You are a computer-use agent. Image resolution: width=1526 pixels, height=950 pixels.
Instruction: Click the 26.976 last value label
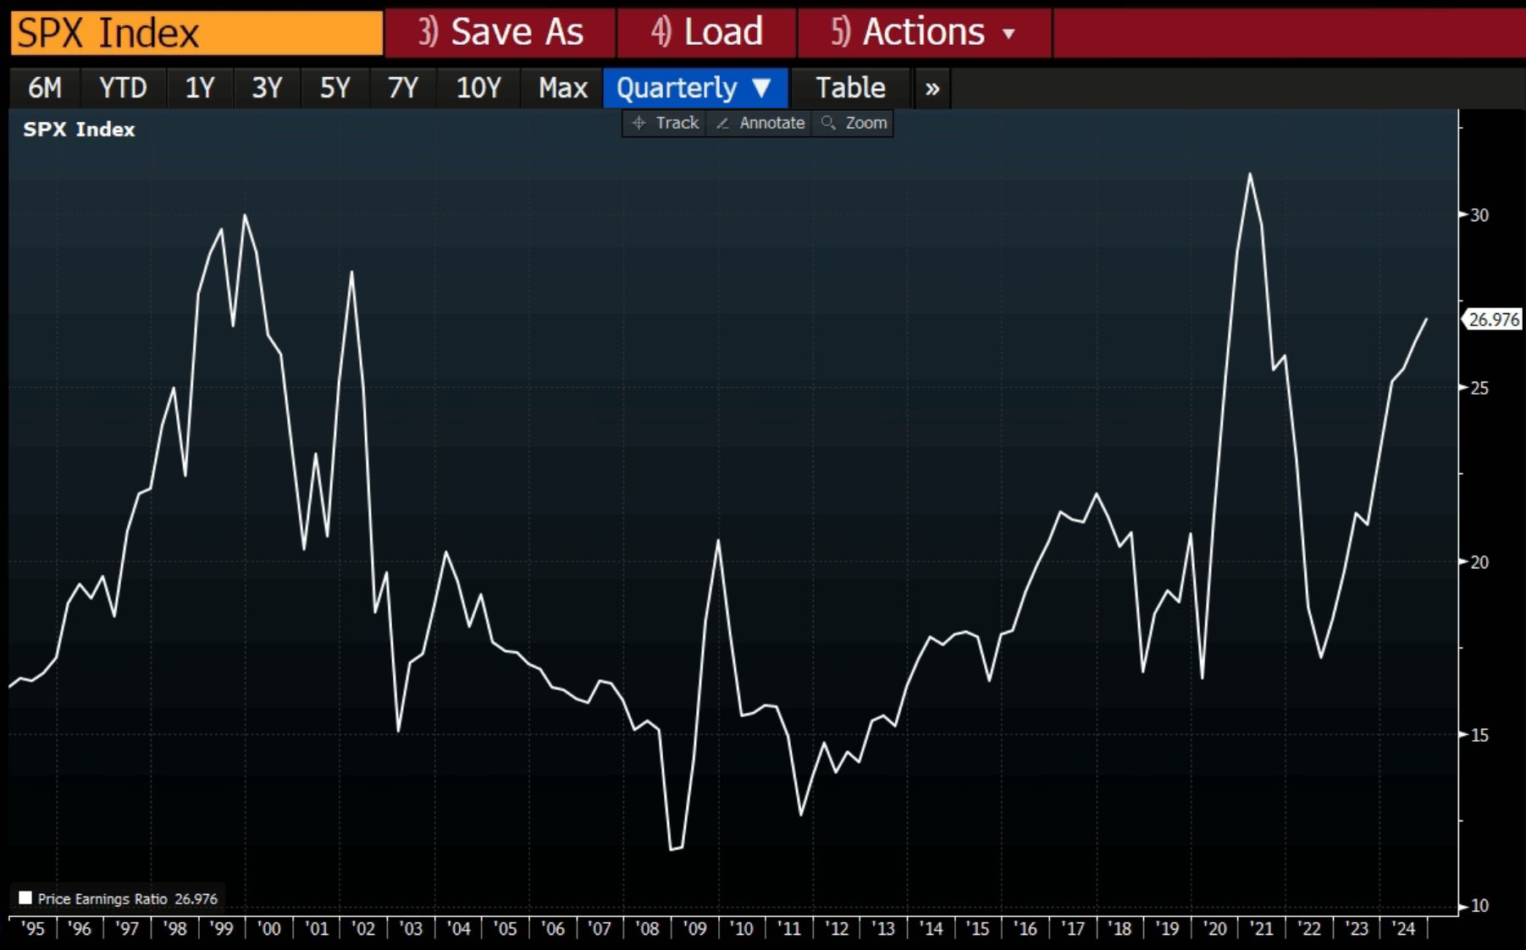(x=1493, y=319)
